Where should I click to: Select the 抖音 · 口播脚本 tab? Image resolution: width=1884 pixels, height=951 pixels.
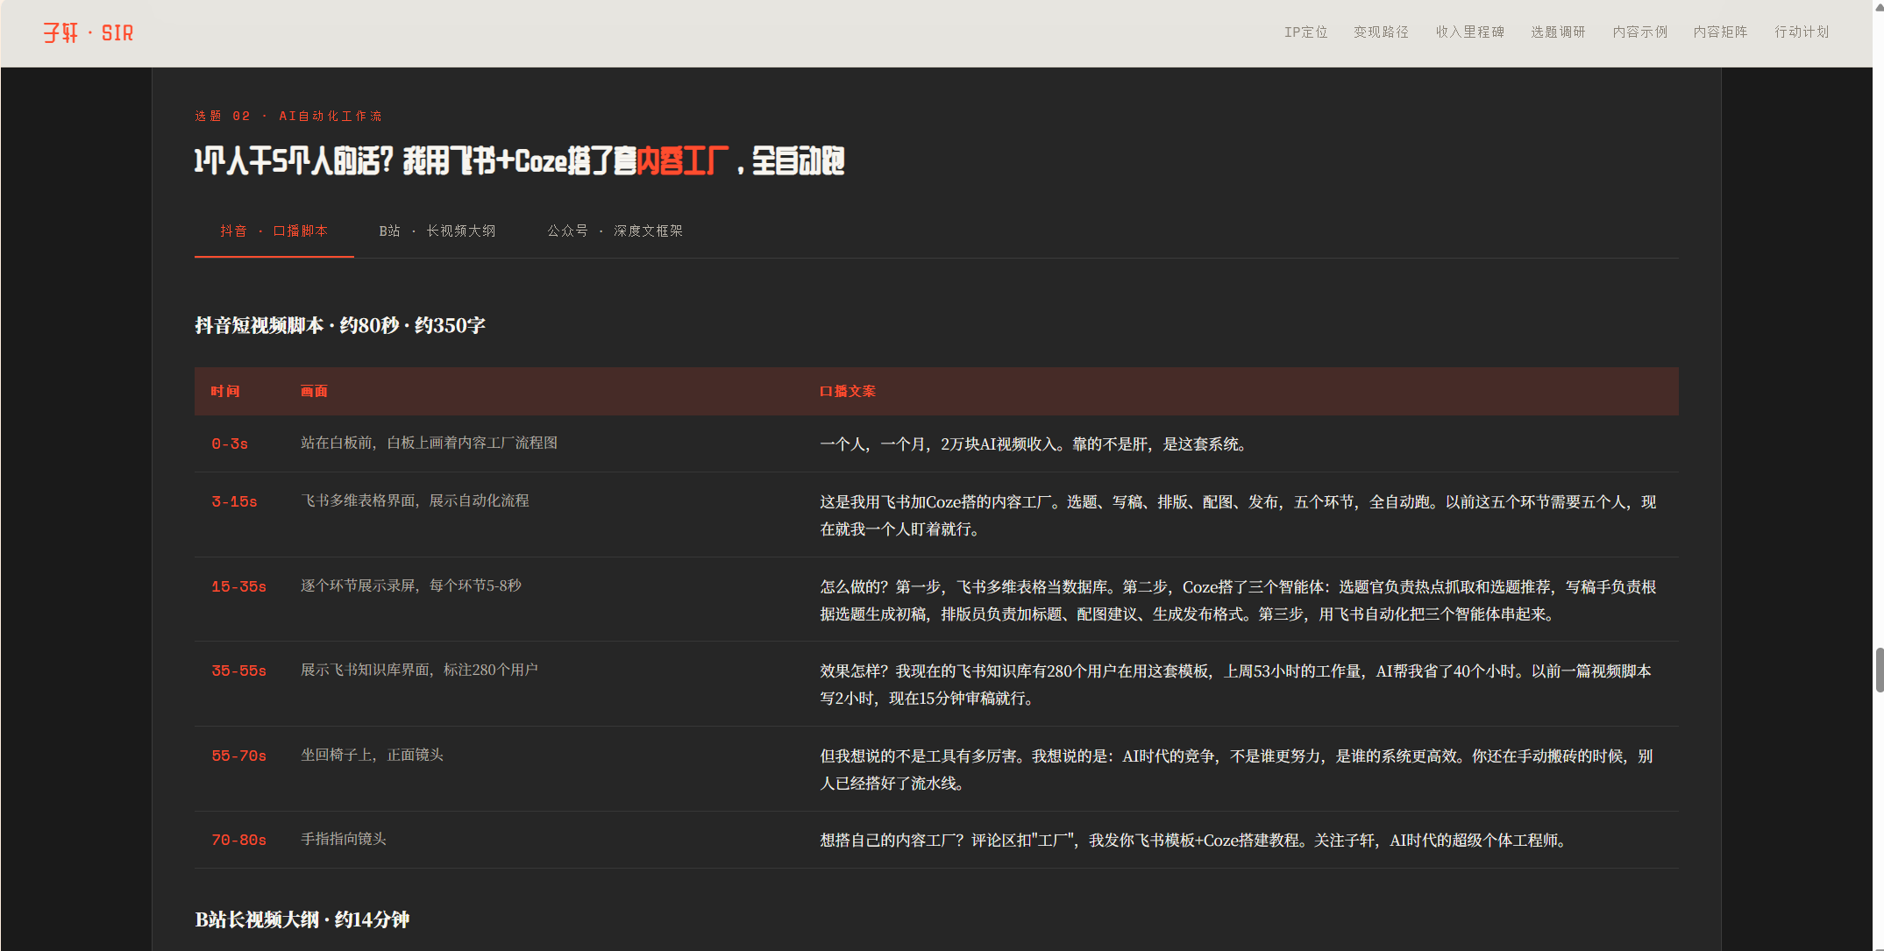coord(274,231)
